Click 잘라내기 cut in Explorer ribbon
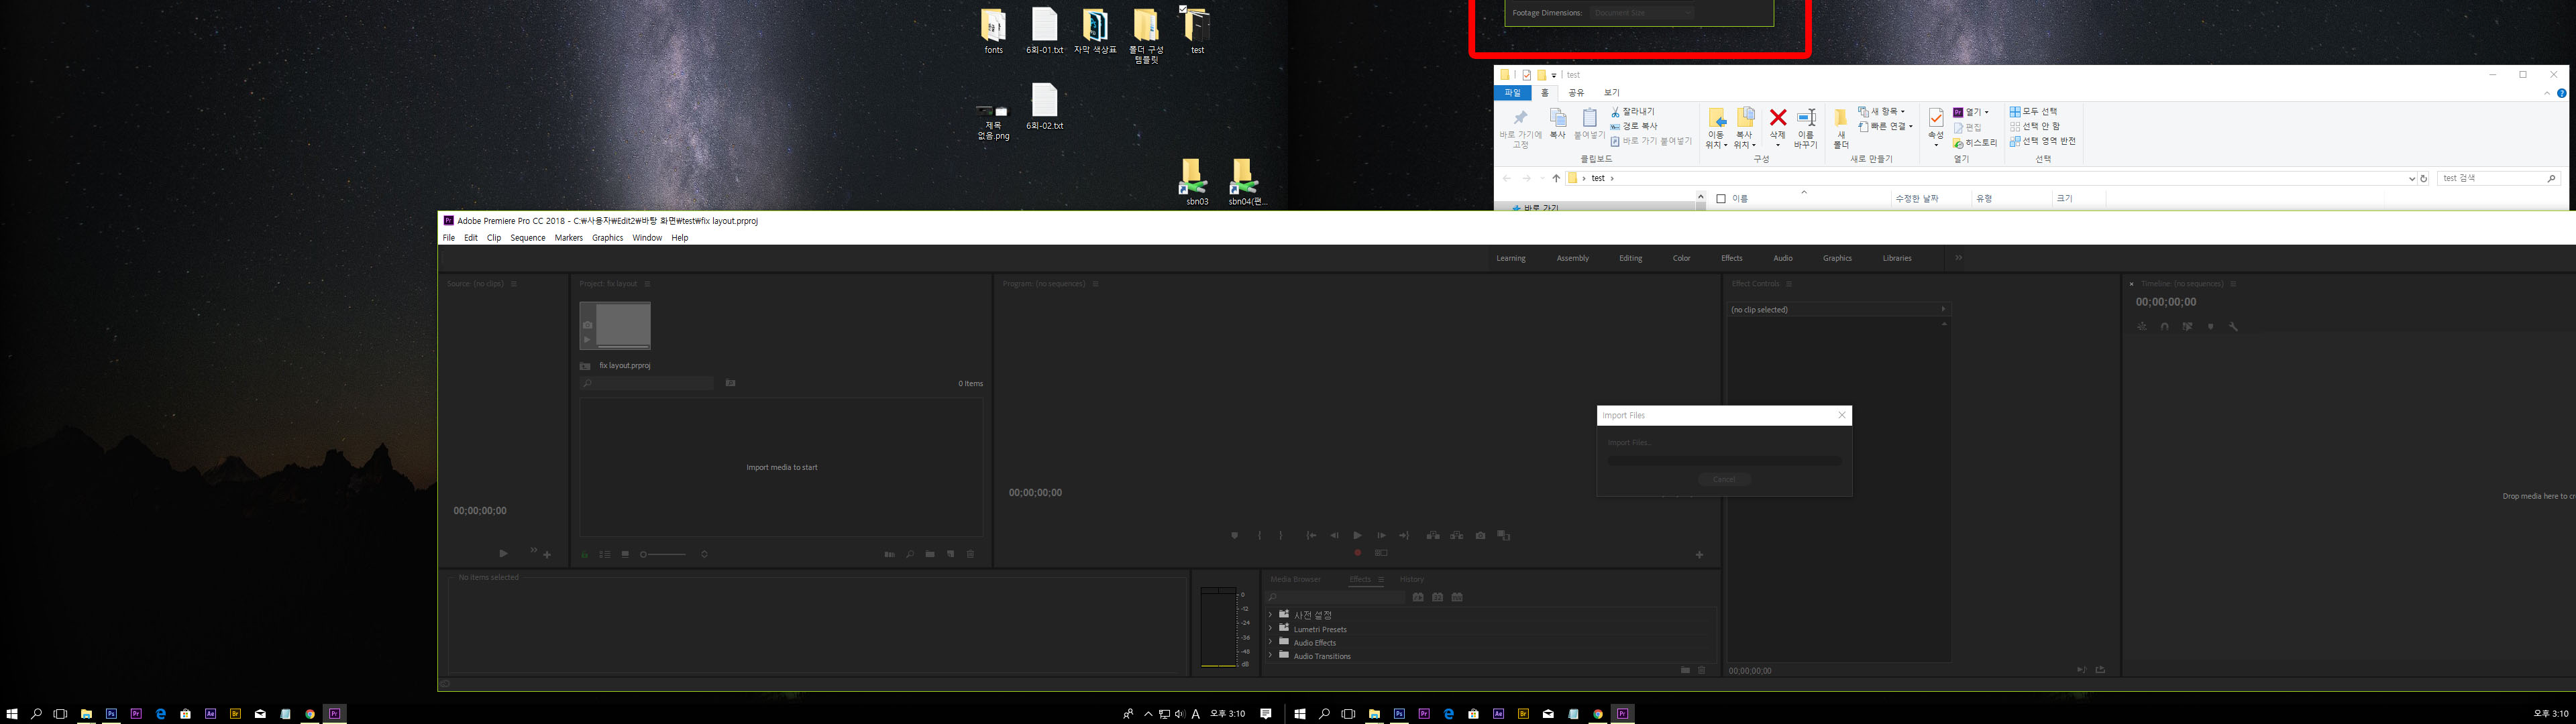The image size is (2576, 724). (1632, 112)
